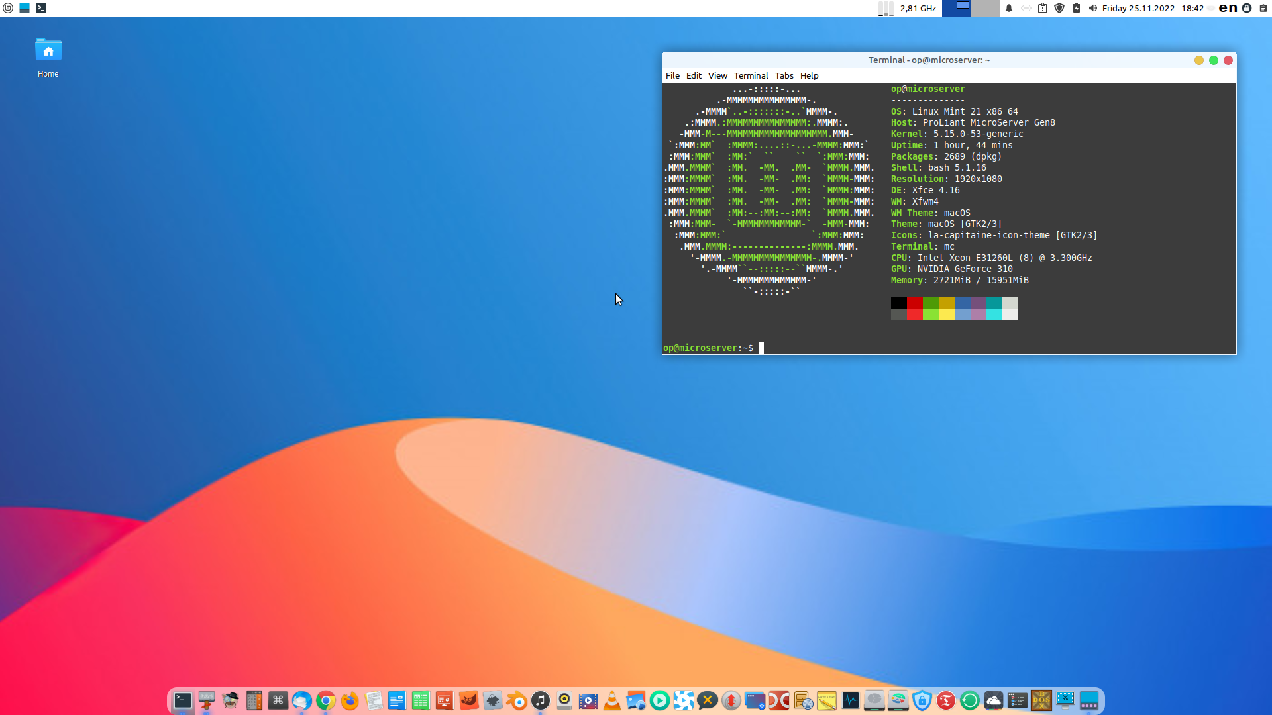Open the clipboard manager at panel's end

pyautogui.click(x=1263, y=8)
